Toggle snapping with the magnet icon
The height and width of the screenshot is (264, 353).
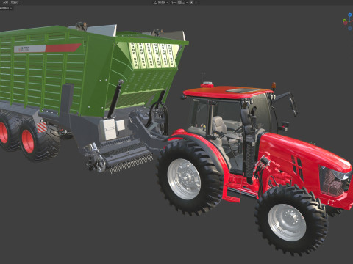179,2
